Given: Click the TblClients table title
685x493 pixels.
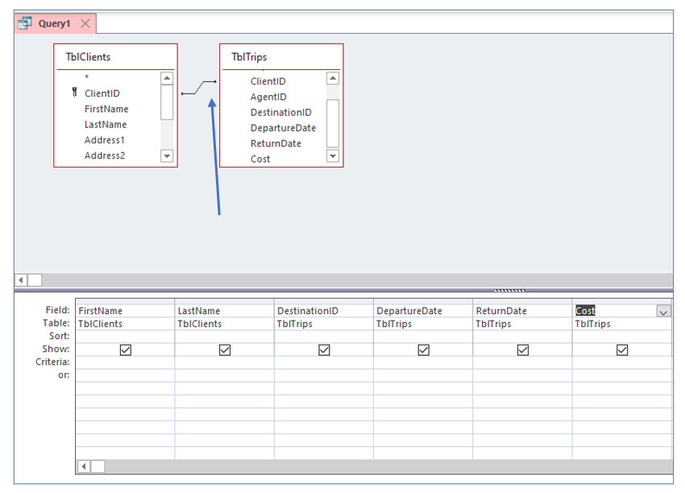Looking at the screenshot, I should (x=88, y=56).
